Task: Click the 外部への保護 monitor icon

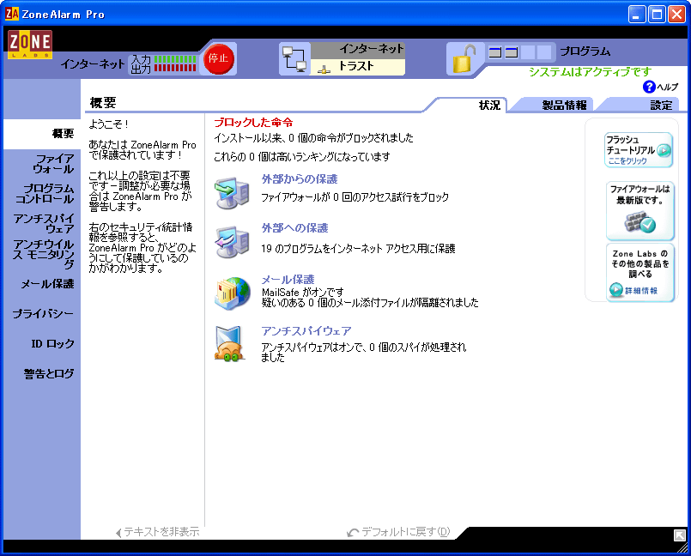Action: pos(233,241)
